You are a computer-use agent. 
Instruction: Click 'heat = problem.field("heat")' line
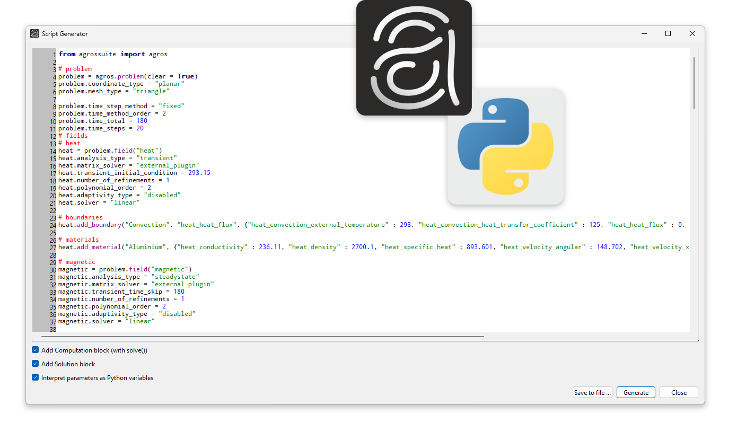(x=110, y=151)
